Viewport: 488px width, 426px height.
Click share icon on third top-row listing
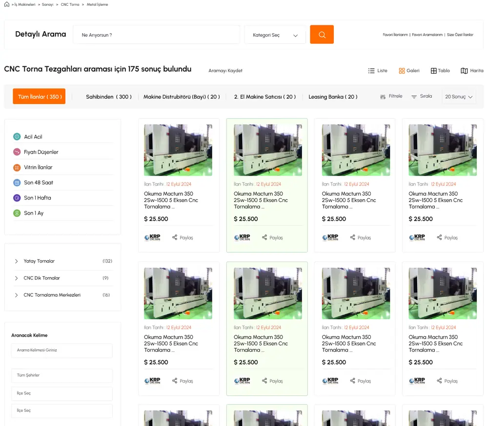coord(353,238)
